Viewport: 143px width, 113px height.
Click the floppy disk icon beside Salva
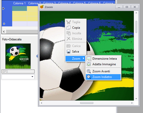pyautogui.click(x=69, y=52)
